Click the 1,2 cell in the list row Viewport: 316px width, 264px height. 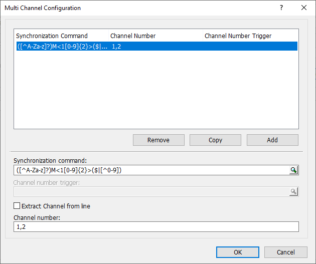116,47
